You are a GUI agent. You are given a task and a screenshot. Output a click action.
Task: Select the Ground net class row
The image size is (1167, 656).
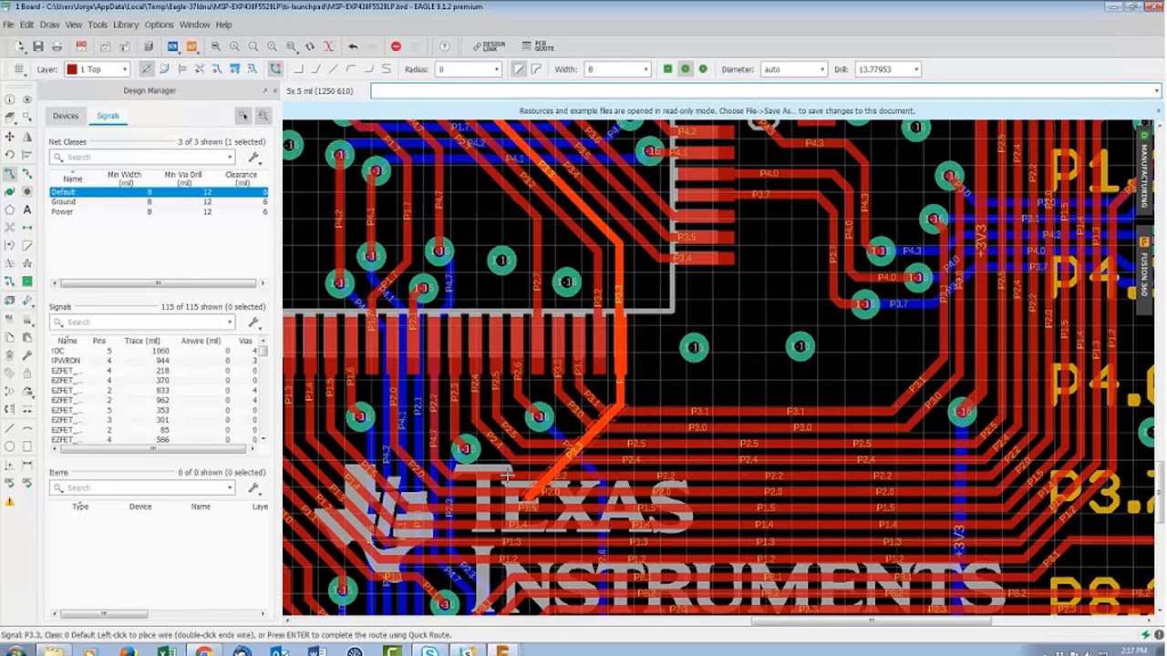[x=158, y=202]
